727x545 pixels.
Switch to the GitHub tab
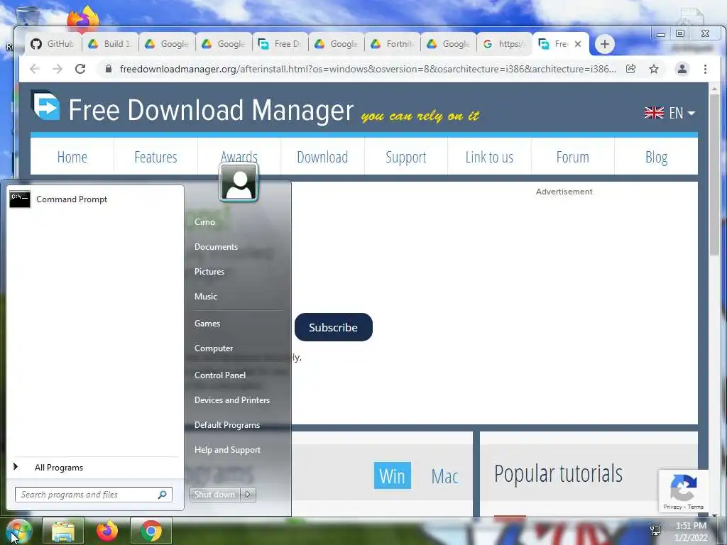click(53, 44)
